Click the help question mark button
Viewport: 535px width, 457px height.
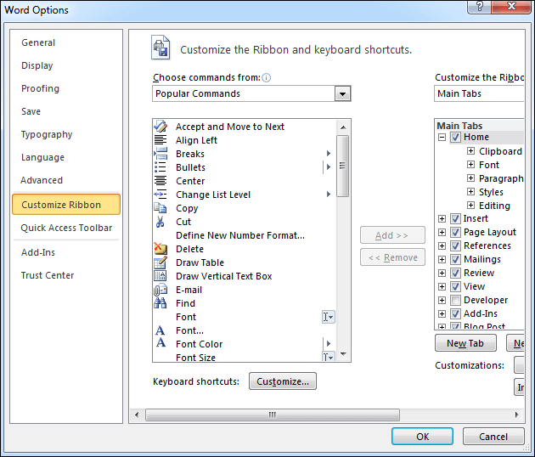pyautogui.click(x=480, y=6)
